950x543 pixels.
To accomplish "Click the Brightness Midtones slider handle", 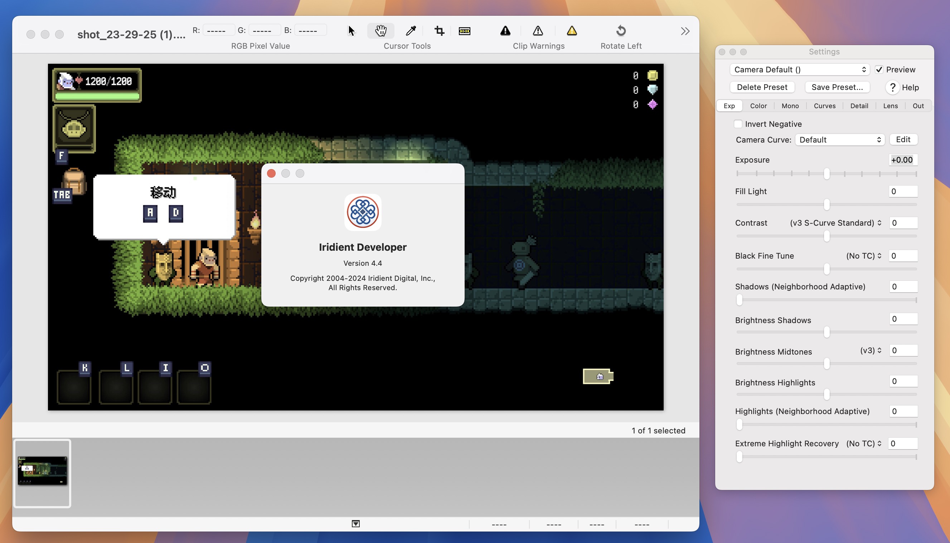I will pos(827,364).
